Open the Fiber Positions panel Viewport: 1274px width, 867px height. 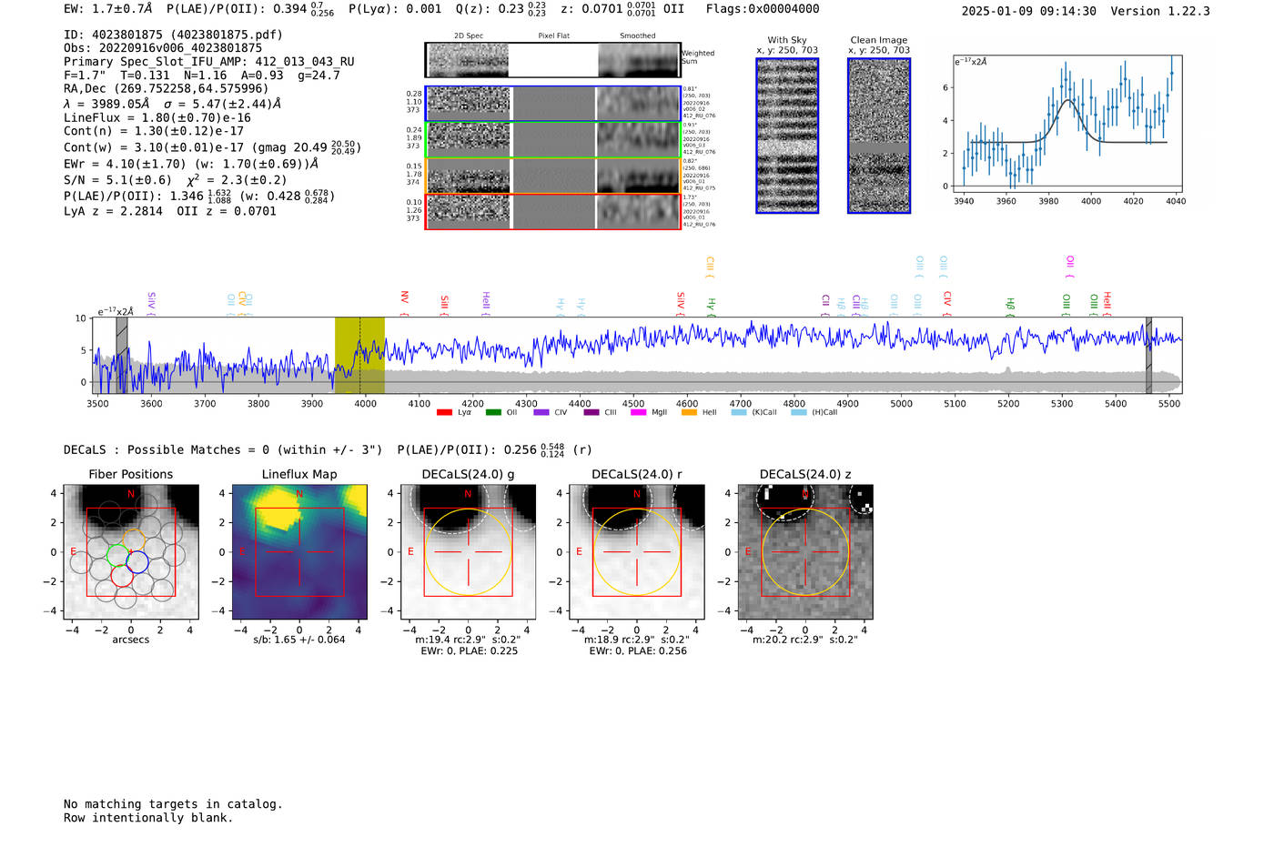pos(131,552)
